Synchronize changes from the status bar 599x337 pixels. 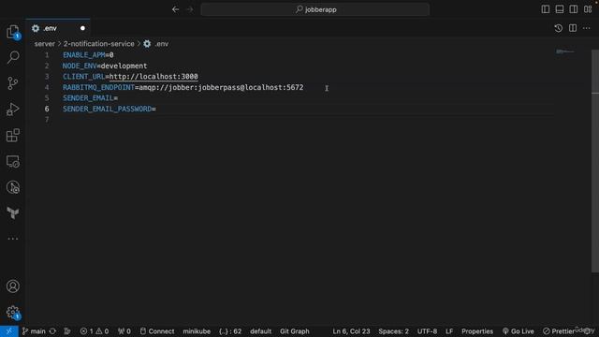pyautogui.click(x=52, y=331)
